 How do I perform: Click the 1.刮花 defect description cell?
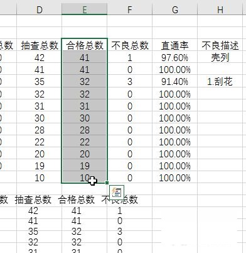[x=220, y=82]
